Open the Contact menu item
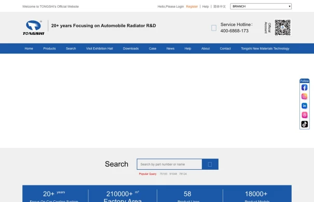This screenshot has height=202, width=314. click(225, 48)
